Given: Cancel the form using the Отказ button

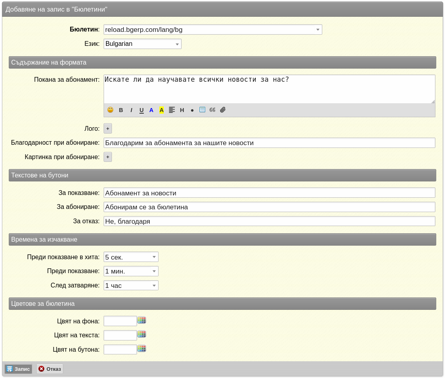Looking at the screenshot, I should [x=50, y=369].
